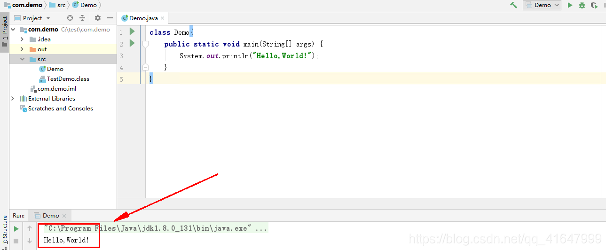Click the java.exe command line in console

[x=156, y=228]
